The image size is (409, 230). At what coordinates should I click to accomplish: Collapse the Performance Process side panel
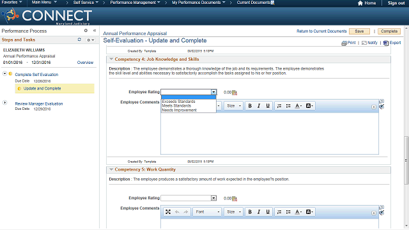tap(95, 31)
